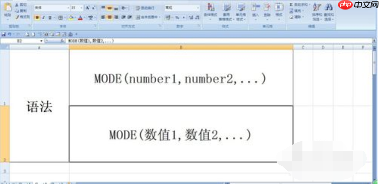Open the Conditional Formatting icon
The width and height of the screenshot is (379, 186).
point(210,7)
